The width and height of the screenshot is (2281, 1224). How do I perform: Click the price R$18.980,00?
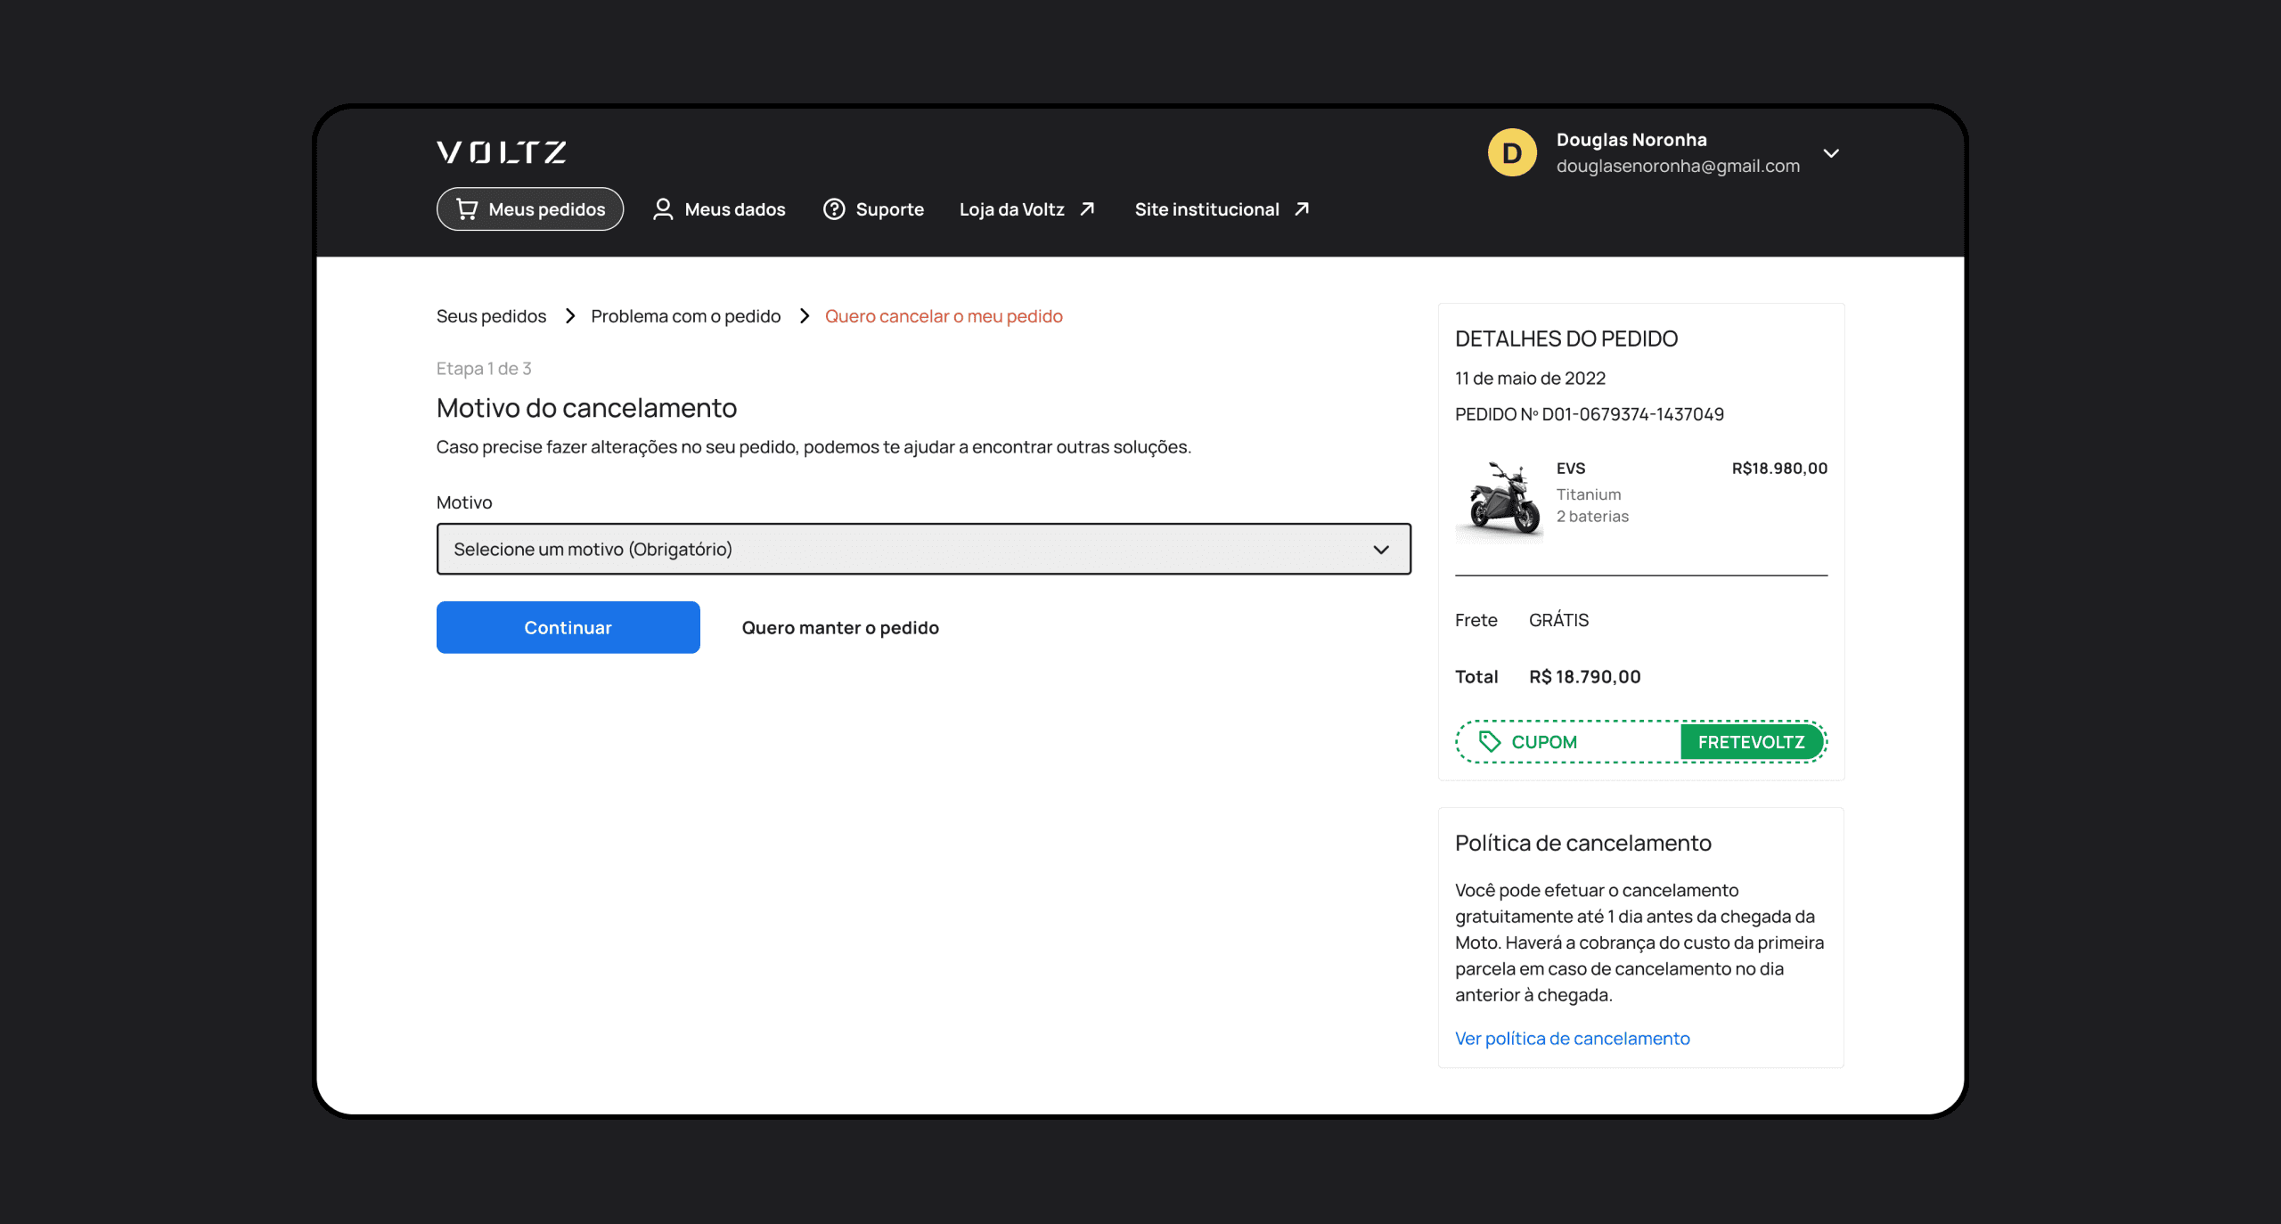pos(1779,469)
